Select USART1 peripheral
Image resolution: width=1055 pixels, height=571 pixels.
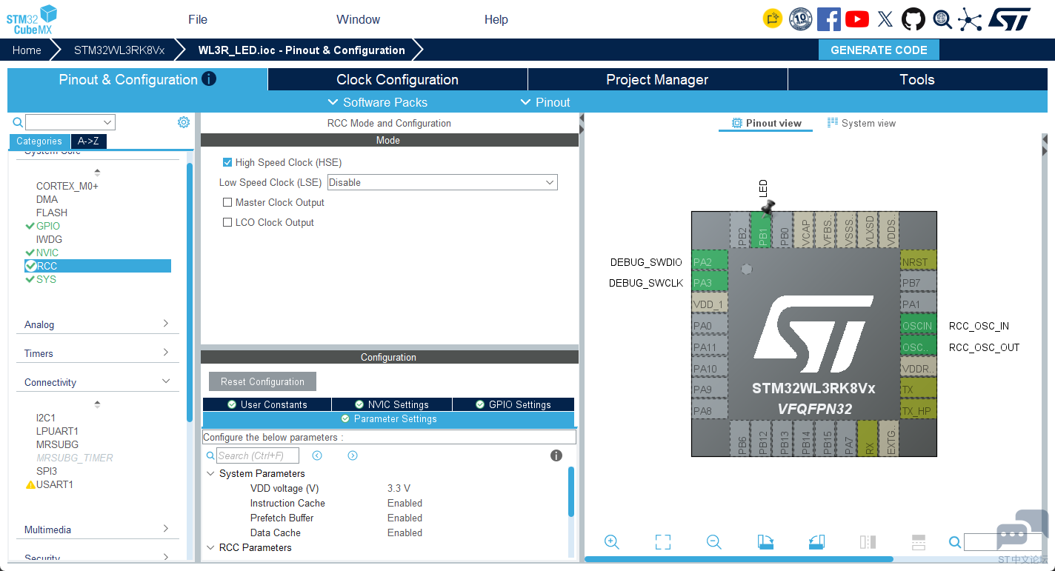[x=55, y=484]
